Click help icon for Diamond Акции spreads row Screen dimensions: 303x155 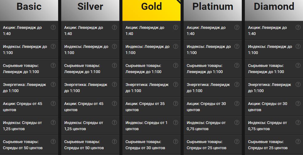coord(298,103)
